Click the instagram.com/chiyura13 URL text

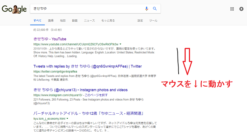tap(58, 95)
